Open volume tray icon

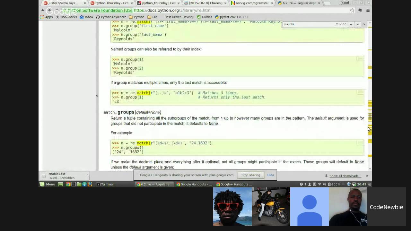[324, 184]
